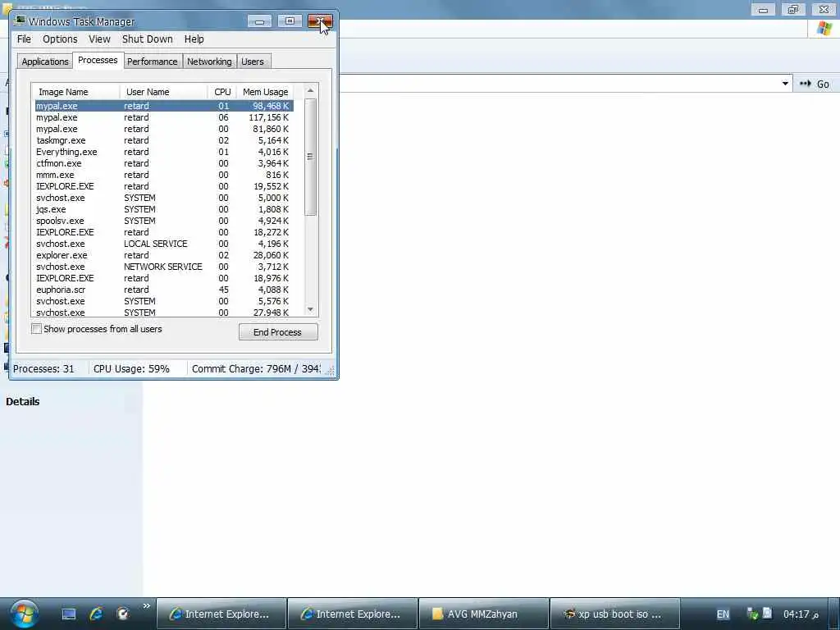Open AVG MMZahyan folder taskbar button
Image resolution: width=840 pixels, height=630 pixels.
484,614
